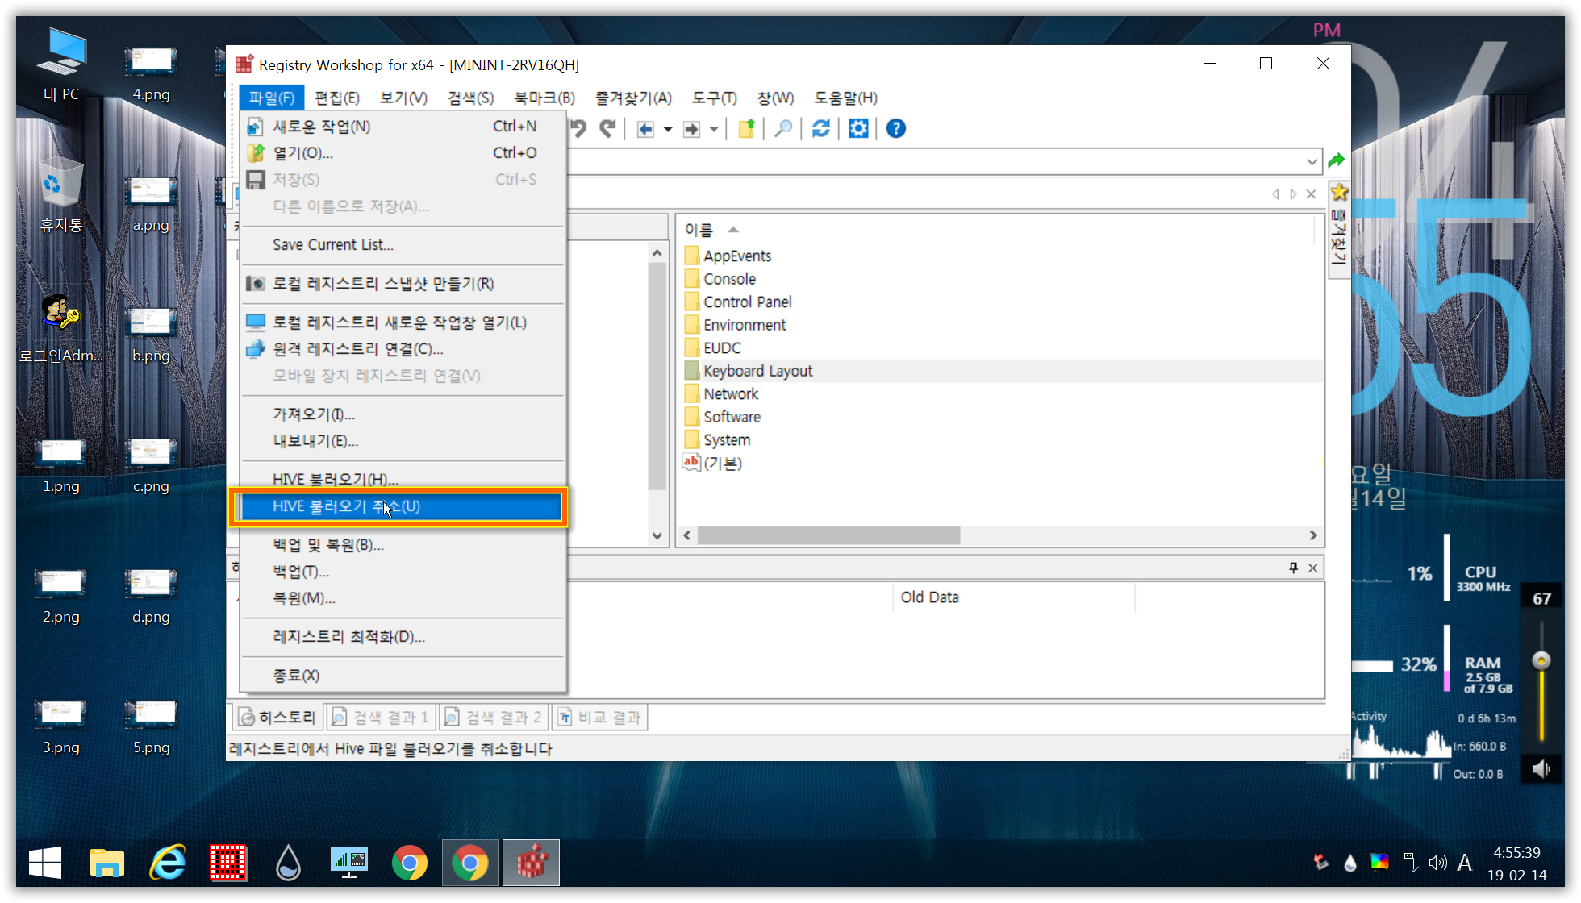Switch to 검색 결과 1 tab
This screenshot has height=903, width=1581.
pos(380,717)
